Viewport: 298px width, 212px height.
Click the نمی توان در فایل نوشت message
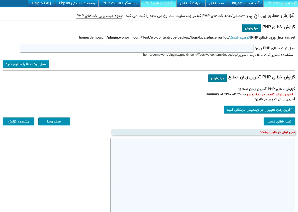coord(277,132)
